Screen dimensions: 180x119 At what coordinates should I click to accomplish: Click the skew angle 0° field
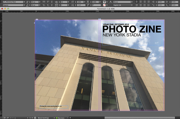click(x=96, y=5)
